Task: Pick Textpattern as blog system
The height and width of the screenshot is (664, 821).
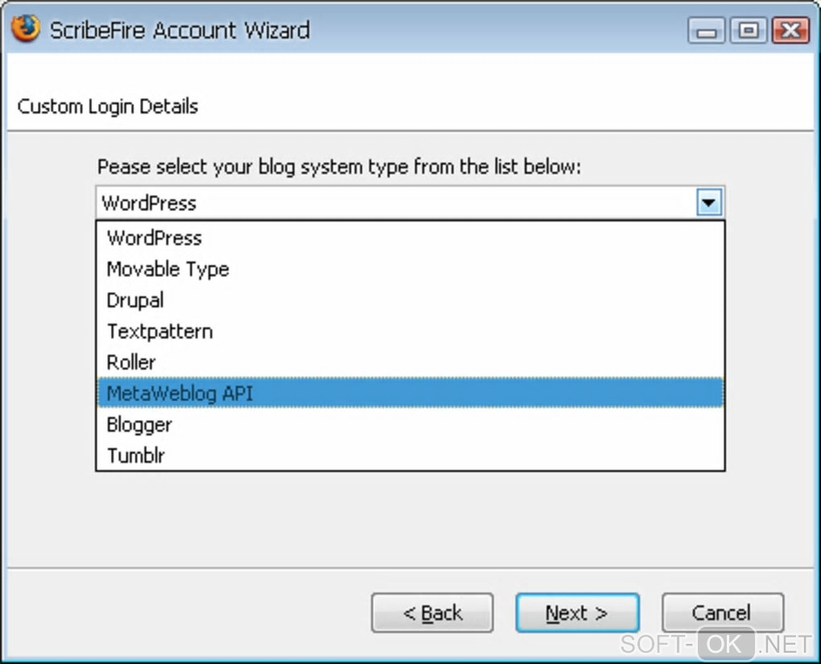Action: pos(160,332)
